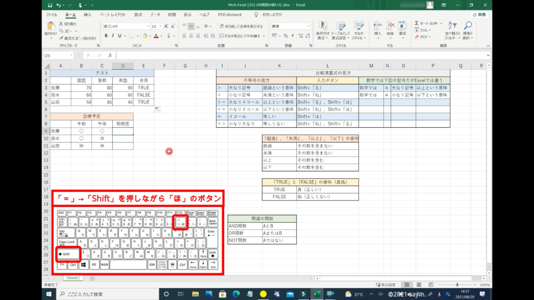Add a new sheet with plus icon

click(92, 279)
